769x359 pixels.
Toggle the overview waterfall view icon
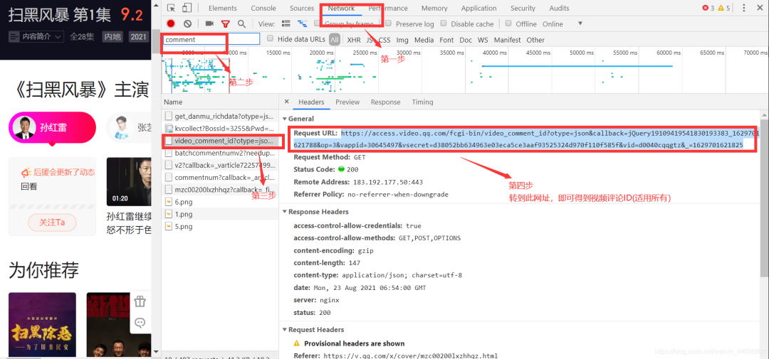[x=302, y=23]
